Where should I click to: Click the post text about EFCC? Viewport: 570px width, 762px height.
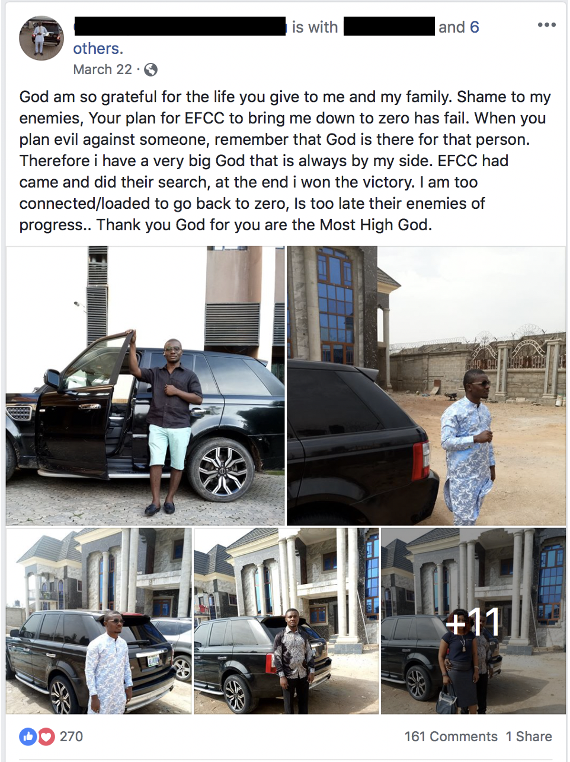(x=285, y=161)
